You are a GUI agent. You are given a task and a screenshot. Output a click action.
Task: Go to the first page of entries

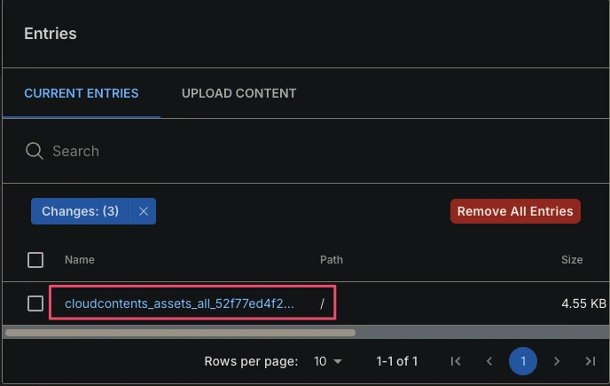point(456,361)
